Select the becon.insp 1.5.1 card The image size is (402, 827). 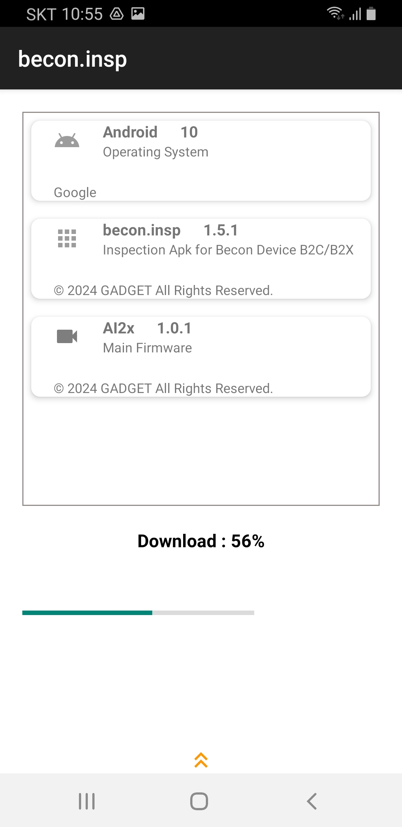(201, 259)
